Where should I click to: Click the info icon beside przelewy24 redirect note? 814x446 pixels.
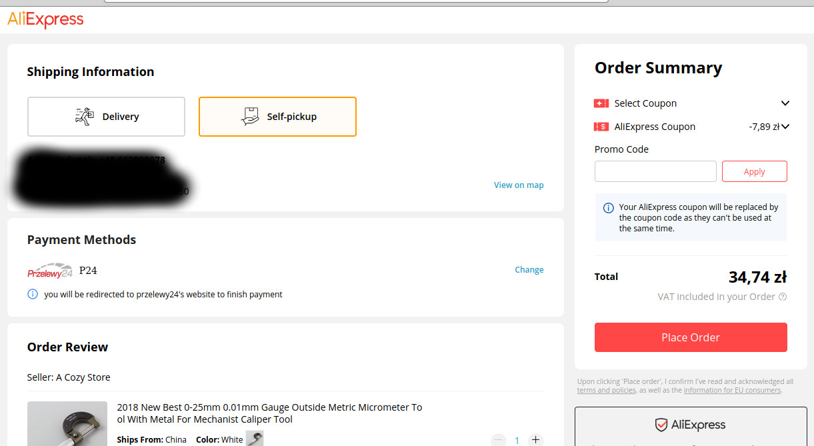click(x=33, y=294)
